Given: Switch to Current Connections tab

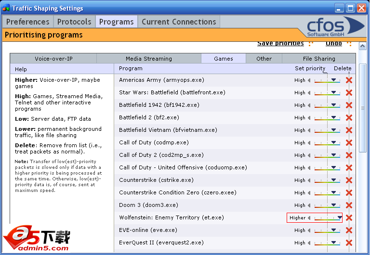Looking at the screenshot, I should coord(179,22).
